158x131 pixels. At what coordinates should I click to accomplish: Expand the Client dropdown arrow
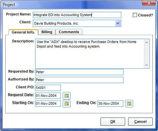click(118, 23)
